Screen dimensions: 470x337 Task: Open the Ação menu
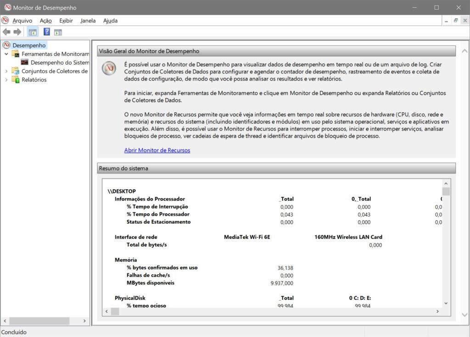point(46,21)
